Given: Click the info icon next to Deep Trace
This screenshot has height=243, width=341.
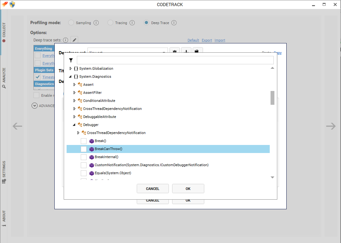Looking at the screenshot, I should pyautogui.click(x=174, y=23).
